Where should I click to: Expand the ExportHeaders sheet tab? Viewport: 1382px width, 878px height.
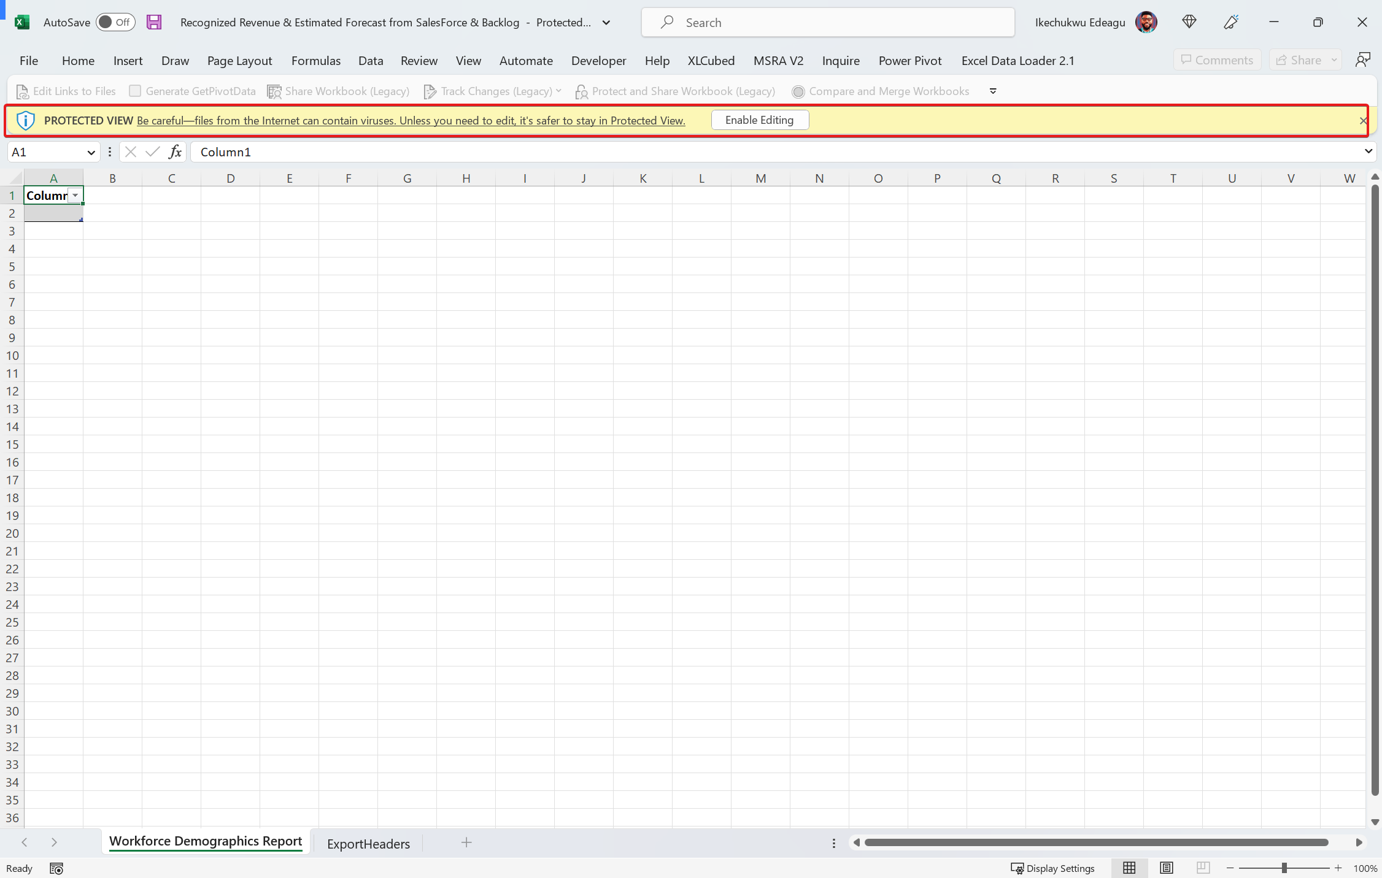(x=368, y=844)
